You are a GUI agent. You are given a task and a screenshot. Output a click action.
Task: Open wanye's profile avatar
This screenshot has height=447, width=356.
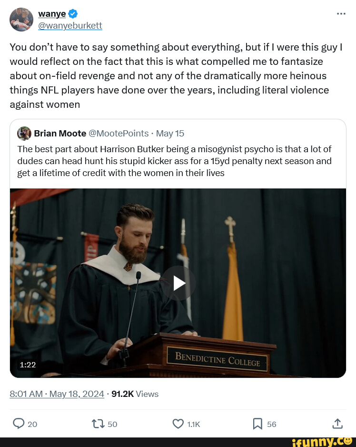[x=21, y=20]
